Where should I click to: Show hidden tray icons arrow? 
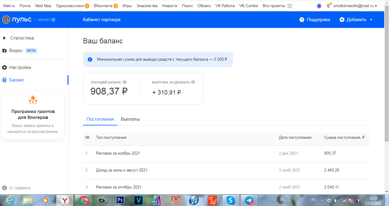tap(322, 201)
